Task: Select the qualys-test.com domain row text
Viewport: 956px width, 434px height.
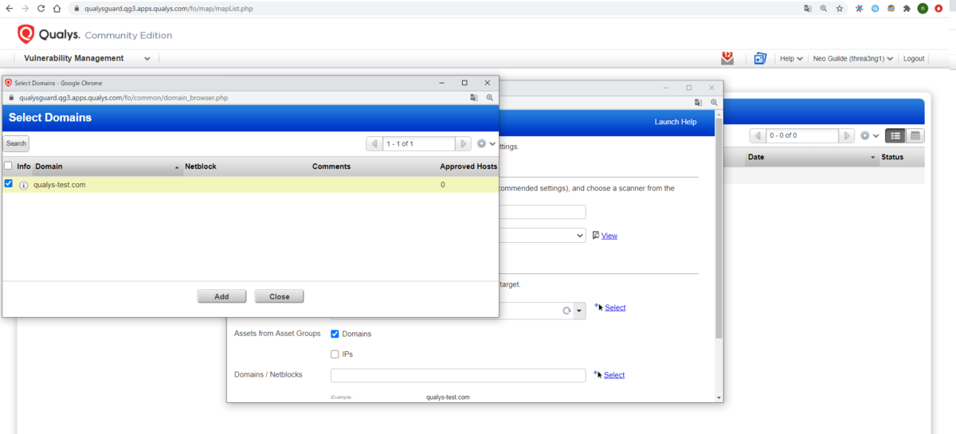Action: (59, 185)
